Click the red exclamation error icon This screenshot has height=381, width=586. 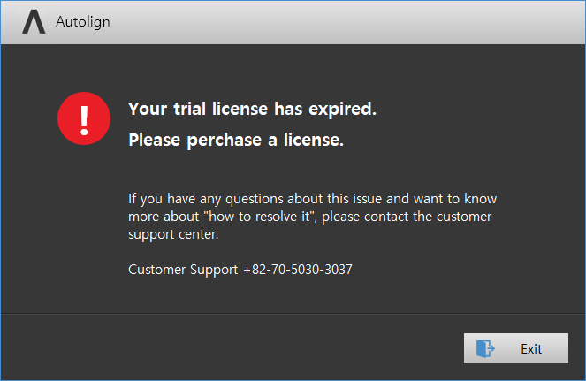point(84,118)
